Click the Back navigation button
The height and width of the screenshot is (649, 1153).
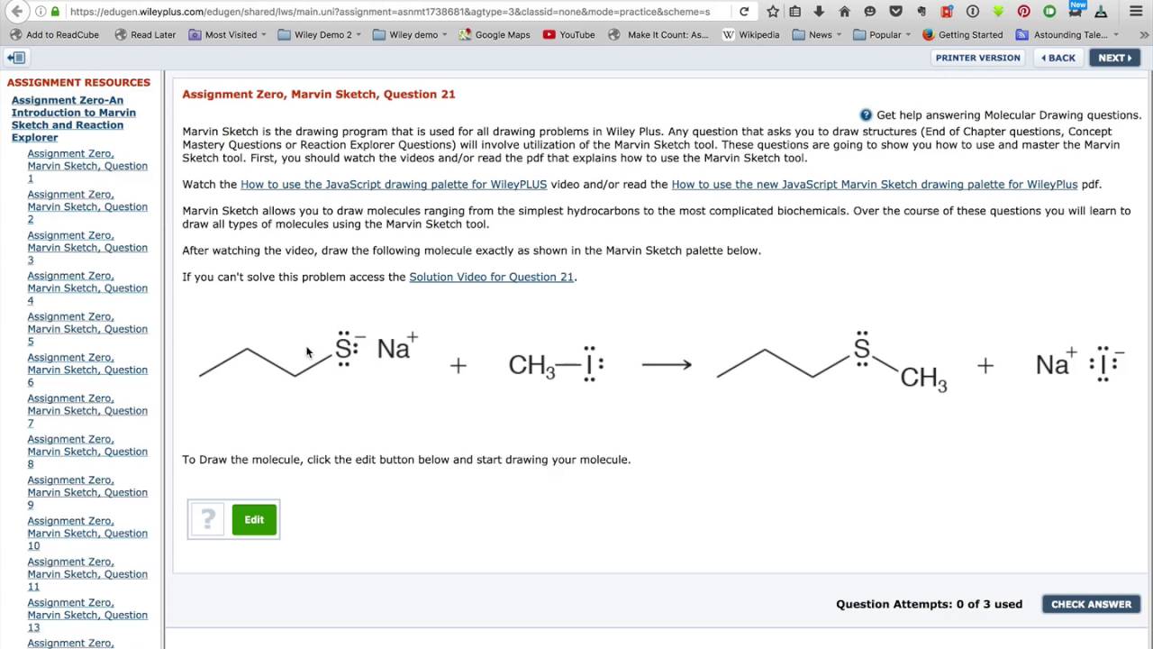pos(1058,58)
